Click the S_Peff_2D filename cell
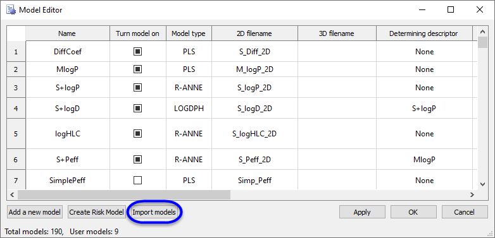 (x=254, y=160)
